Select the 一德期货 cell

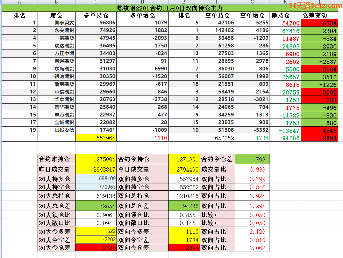click(56, 38)
